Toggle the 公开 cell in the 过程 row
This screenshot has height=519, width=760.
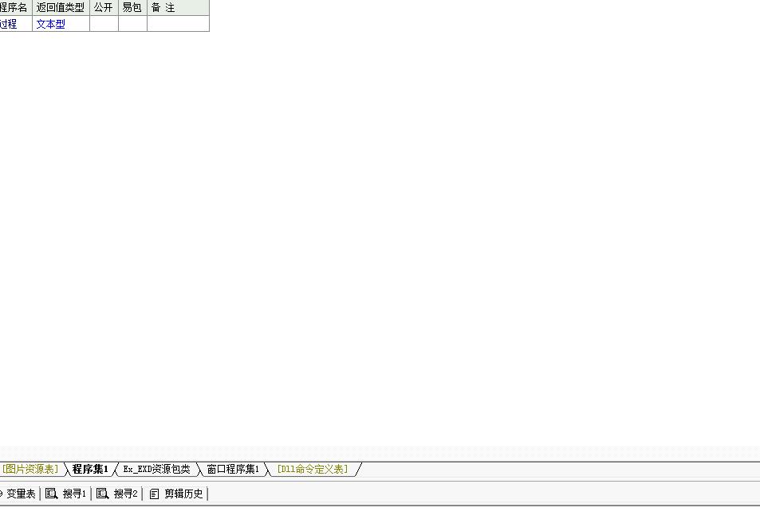click(104, 24)
